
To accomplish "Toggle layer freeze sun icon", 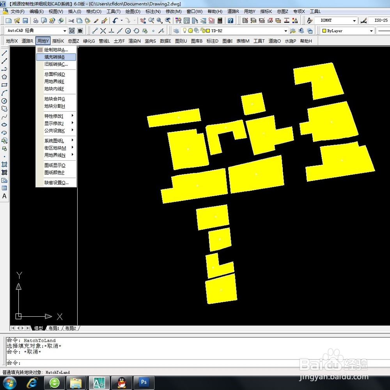I will click(191, 30).
